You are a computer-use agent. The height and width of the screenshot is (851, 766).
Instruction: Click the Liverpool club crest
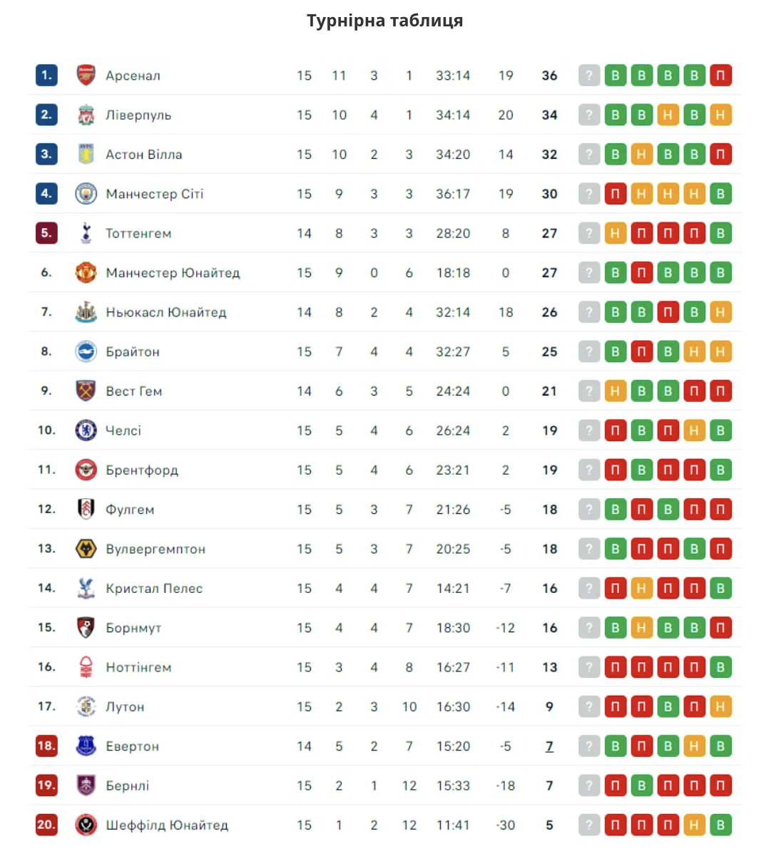[x=86, y=115]
